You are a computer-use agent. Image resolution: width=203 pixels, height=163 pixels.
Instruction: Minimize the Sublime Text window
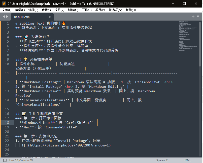[173, 4]
